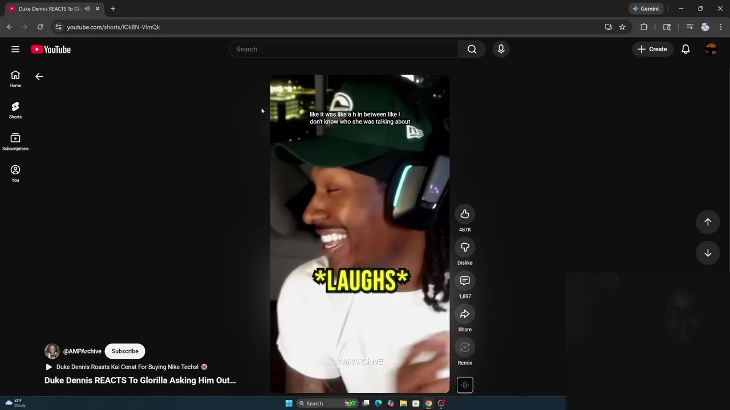Click the back arrow beside the Short
730x410 pixels.
pyautogui.click(x=39, y=76)
